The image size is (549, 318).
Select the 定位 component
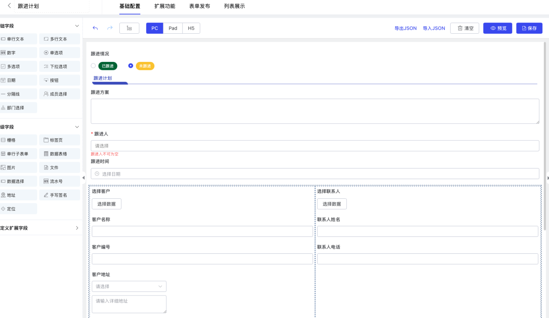18,209
